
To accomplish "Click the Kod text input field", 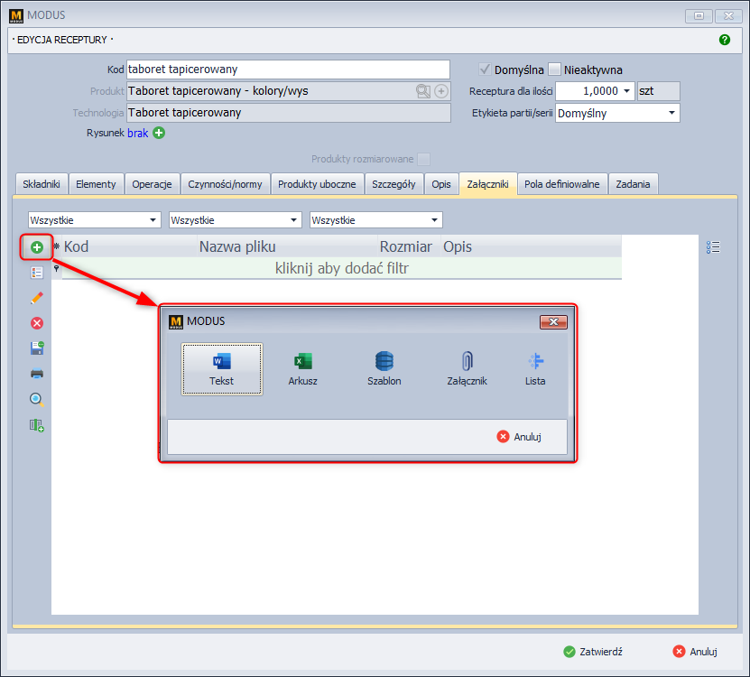I will [287, 70].
